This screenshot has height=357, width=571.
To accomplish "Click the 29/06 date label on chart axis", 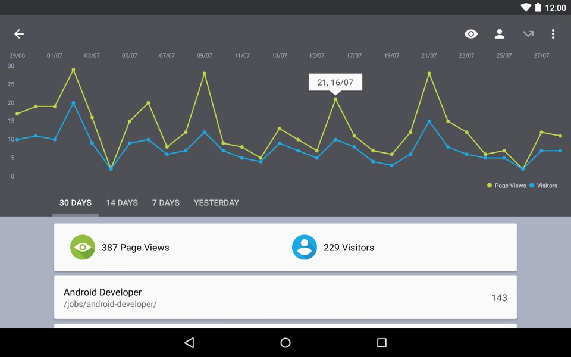I will point(17,55).
